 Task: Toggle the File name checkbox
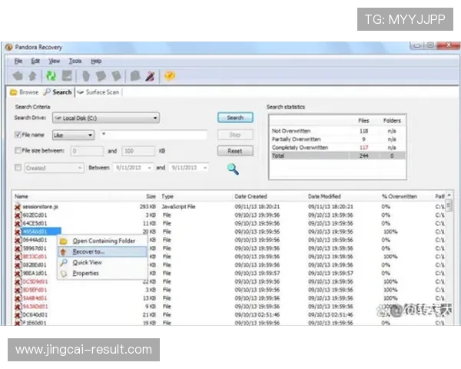[x=18, y=135]
